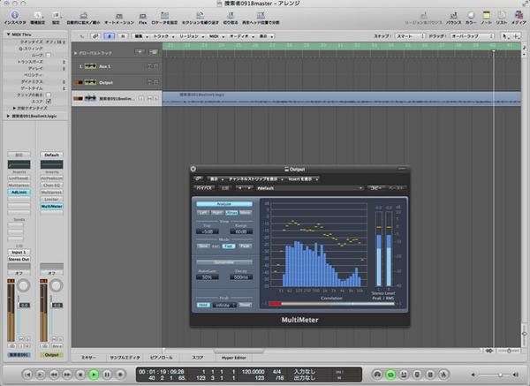Open the View (表示) menu in MultiMeter
The height and width of the screenshot is (386, 530).
[x=216, y=178]
